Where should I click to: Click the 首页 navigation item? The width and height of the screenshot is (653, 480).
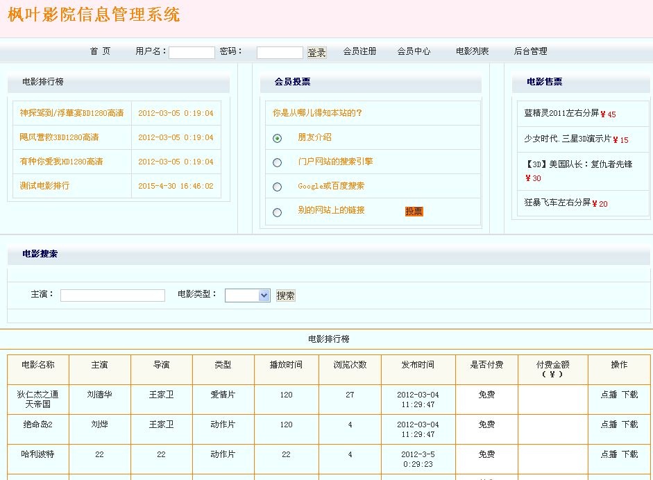(100, 51)
